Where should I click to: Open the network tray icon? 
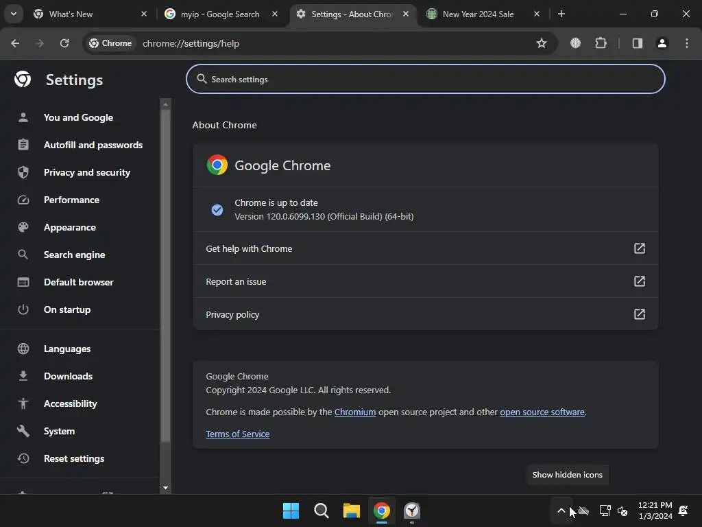[605, 511]
